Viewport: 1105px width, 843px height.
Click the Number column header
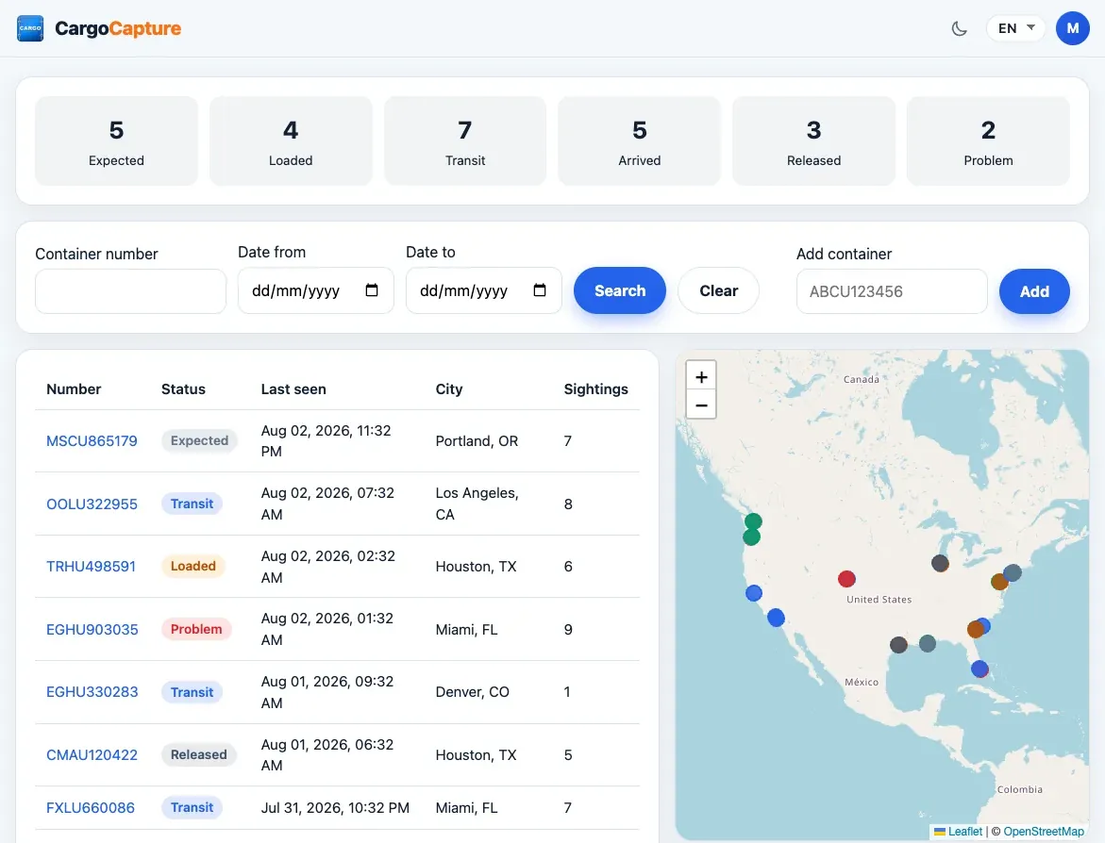pyautogui.click(x=74, y=388)
